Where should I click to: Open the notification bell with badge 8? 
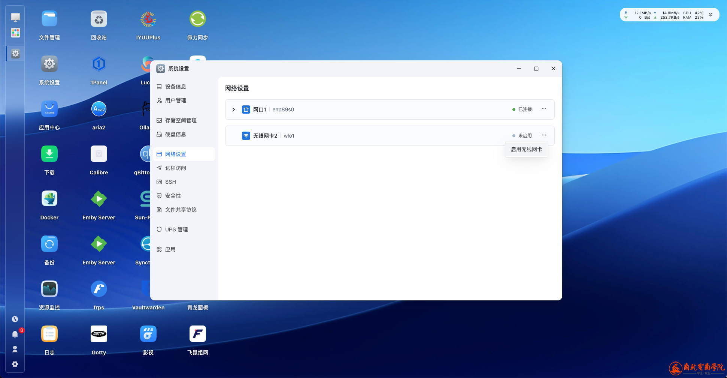pyautogui.click(x=15, y=334)
